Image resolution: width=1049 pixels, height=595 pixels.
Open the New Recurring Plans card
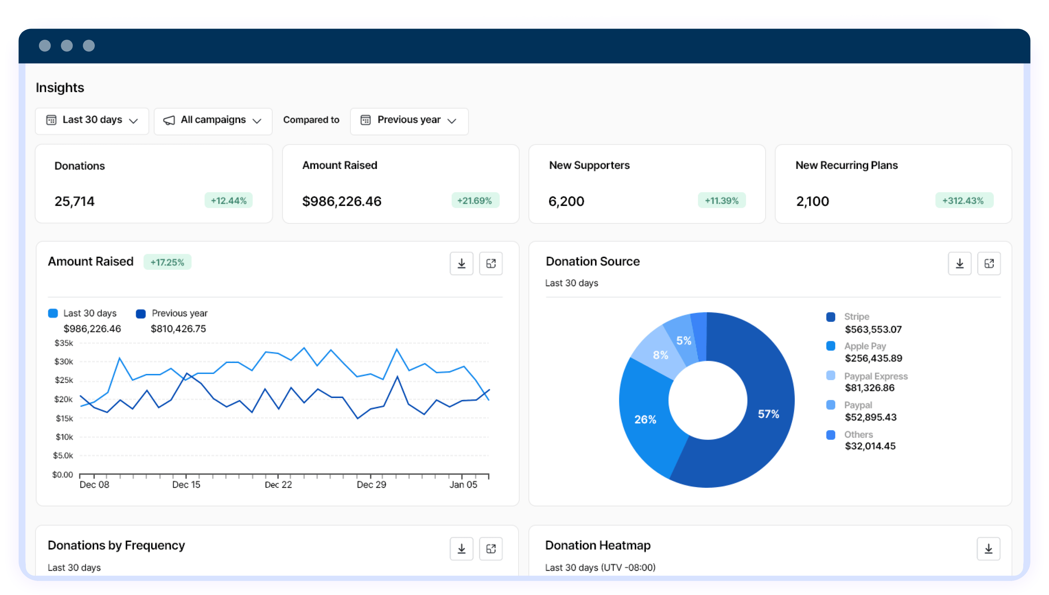point(893,184)
